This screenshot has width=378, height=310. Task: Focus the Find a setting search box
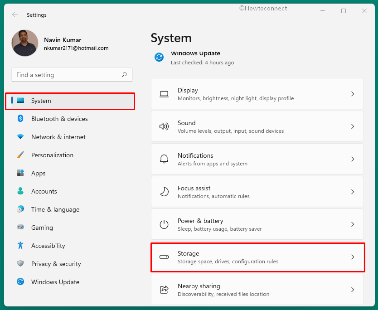pyautogui.click(x=72, y=75)
